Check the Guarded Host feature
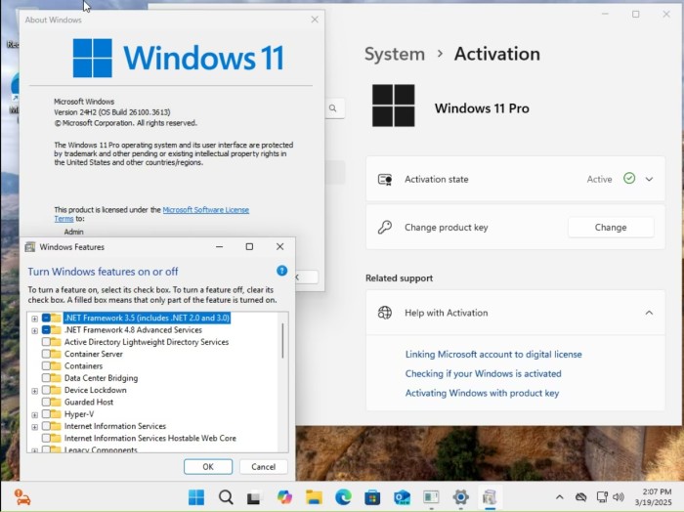Viewport: 684px width, 512px height. [46, 403]
